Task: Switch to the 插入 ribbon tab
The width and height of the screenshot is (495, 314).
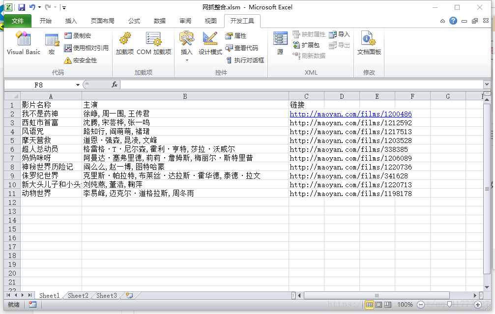Action: 71,21
